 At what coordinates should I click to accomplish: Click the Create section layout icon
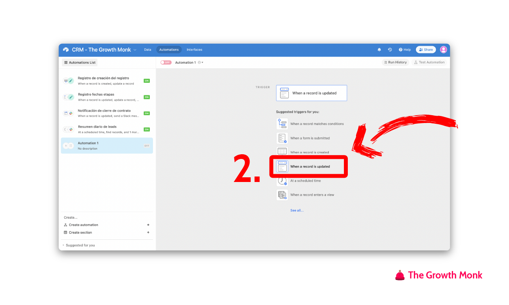(65, 232)
